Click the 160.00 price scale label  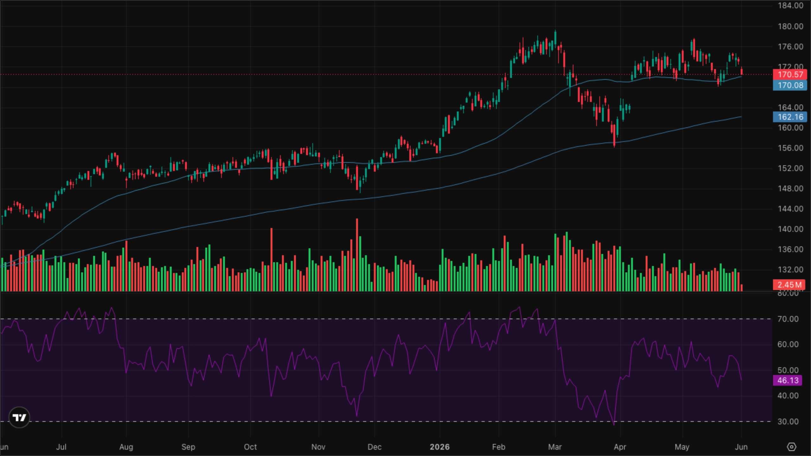tap(790, 128)
